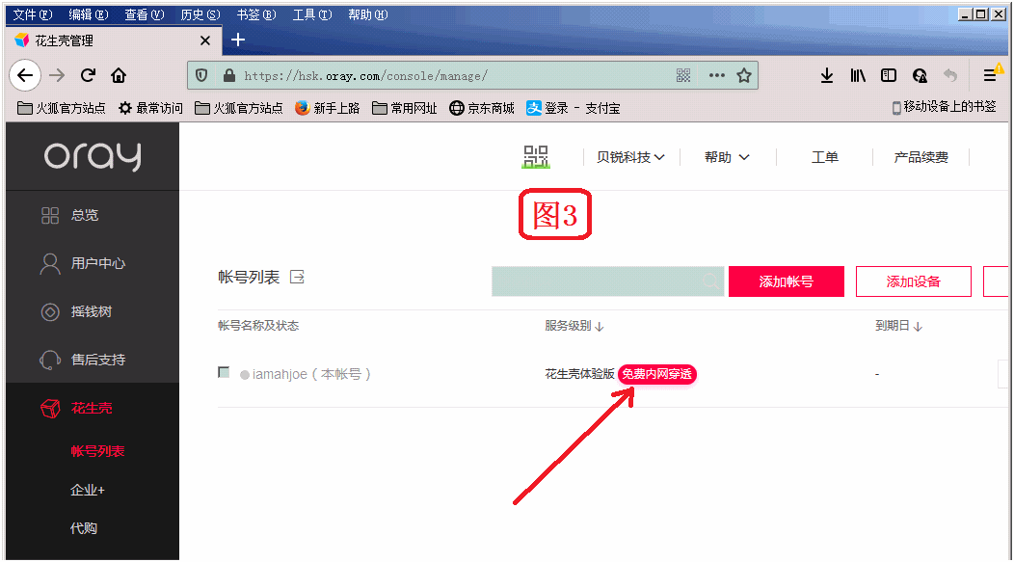
Task: Click 花生壳体验版 service level text
Action: coord(579,374)
